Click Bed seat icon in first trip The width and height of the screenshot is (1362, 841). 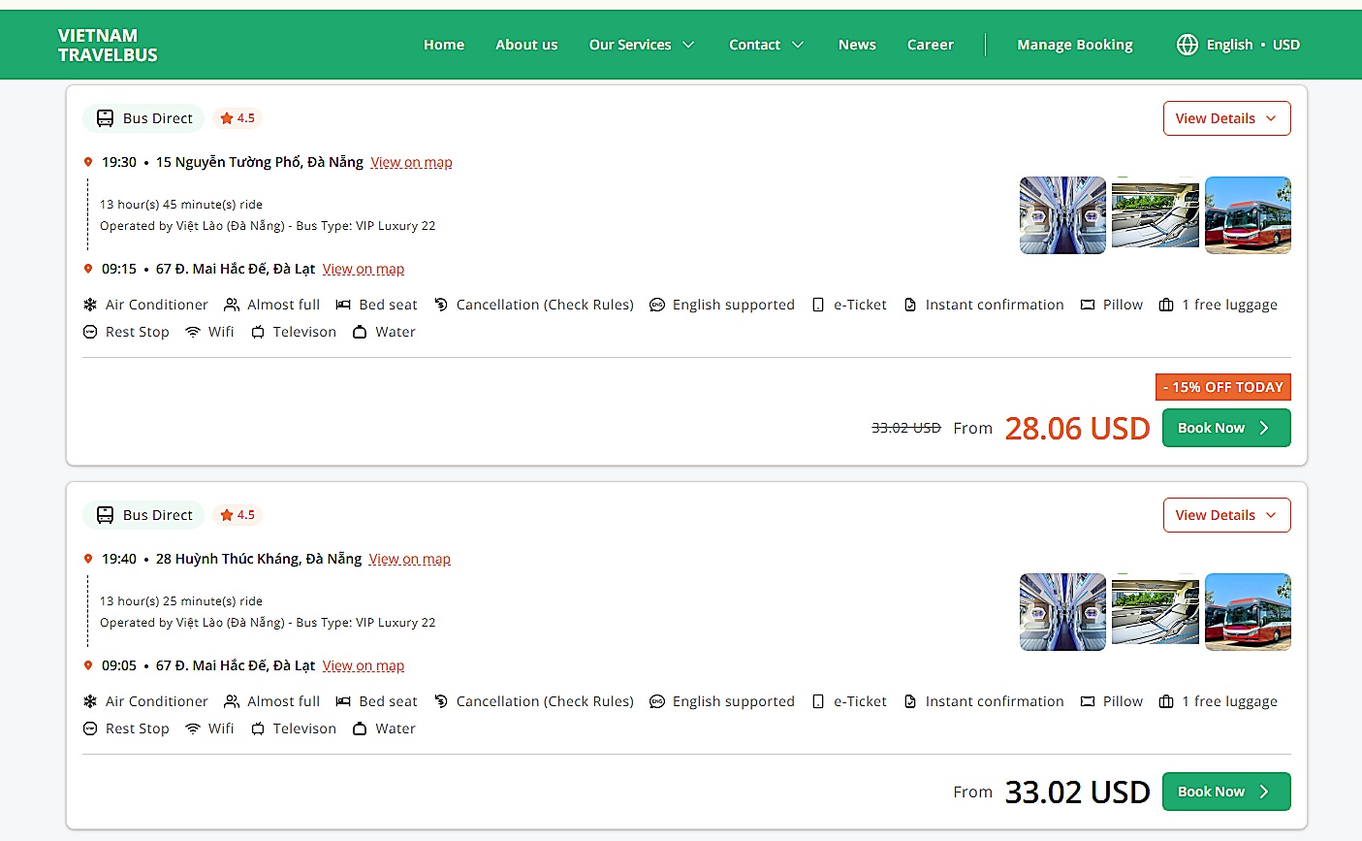(x=343, y=305)
